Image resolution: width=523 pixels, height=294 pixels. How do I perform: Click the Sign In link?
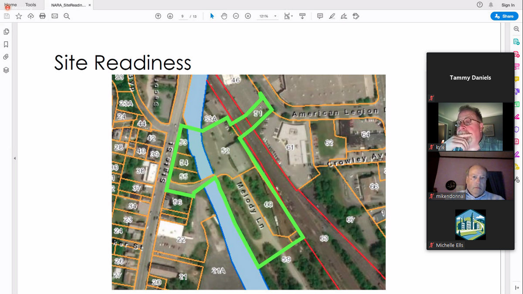(508, 5)
